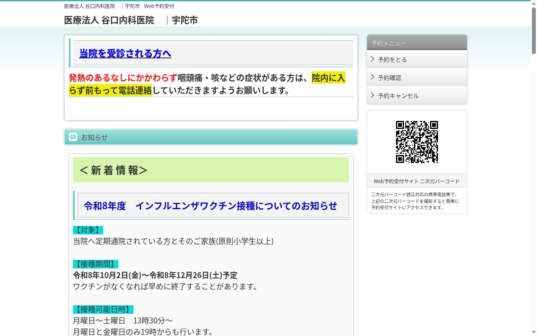This screenshot has height=336, width=537.
Task: Click the 令和8年10月2日(金)～令和8年12月26日(土)予定 text
Action: [155, 275]
